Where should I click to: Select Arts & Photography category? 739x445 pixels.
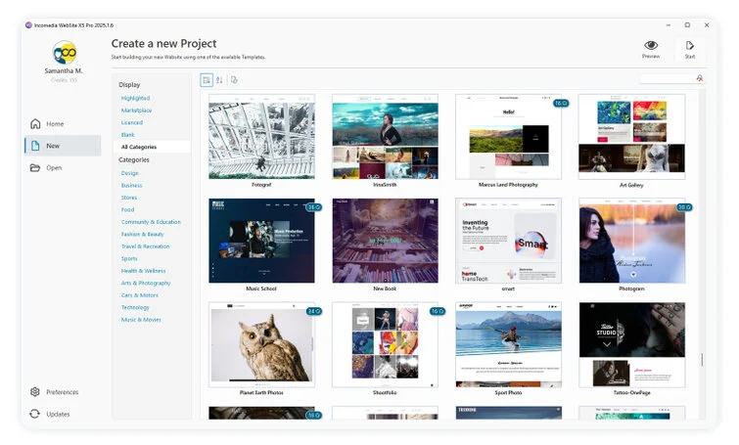pos(145,283)
